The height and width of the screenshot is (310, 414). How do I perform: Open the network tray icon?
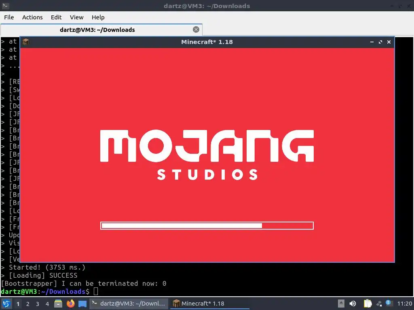379,304
